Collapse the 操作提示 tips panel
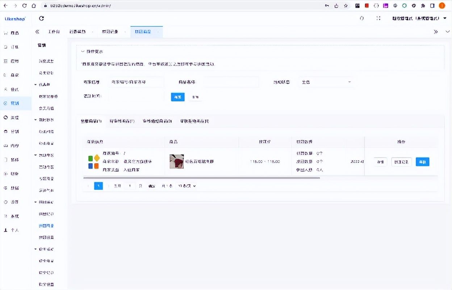 83,51
